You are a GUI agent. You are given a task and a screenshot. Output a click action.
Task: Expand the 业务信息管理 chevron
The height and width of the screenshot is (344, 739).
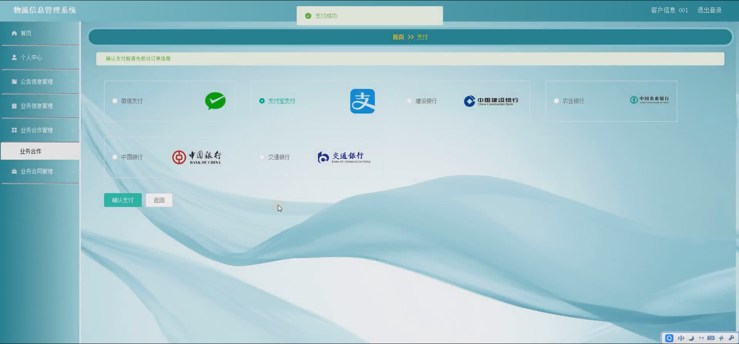[x=73, y=106]
